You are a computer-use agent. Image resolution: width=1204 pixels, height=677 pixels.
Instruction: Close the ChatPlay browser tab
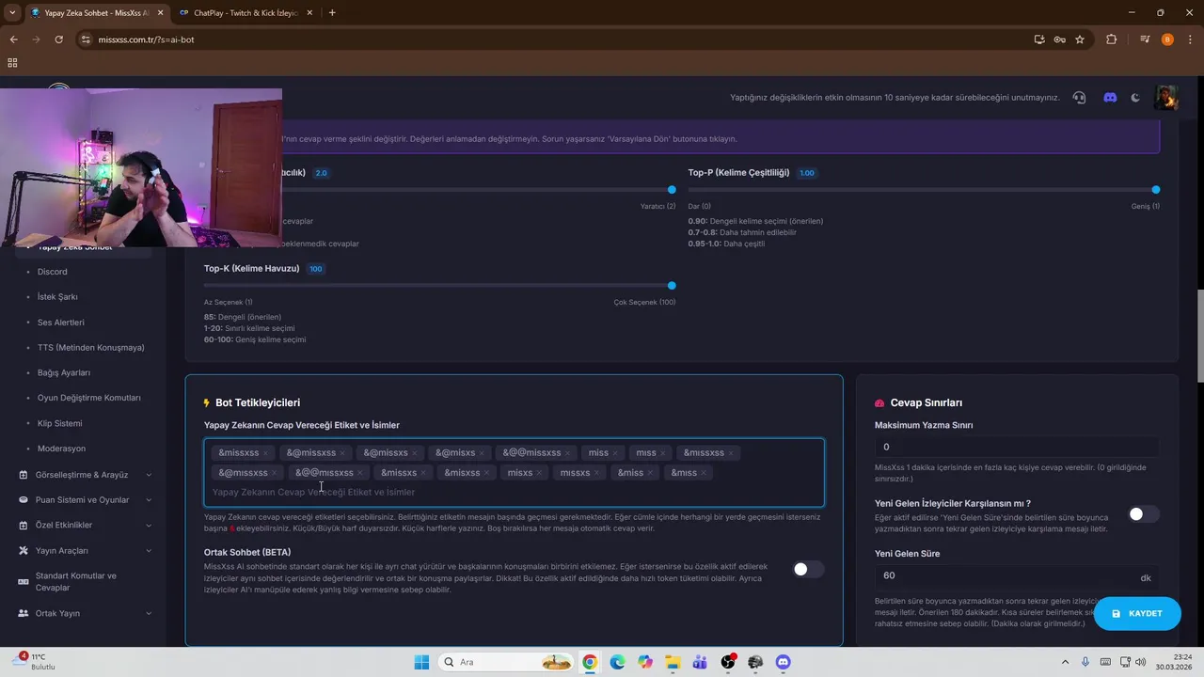308,13
